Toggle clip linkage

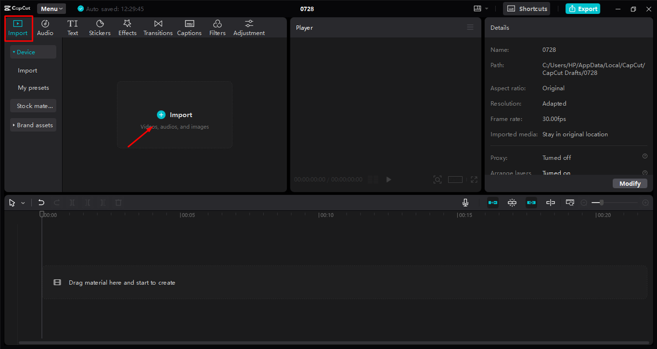531,203
